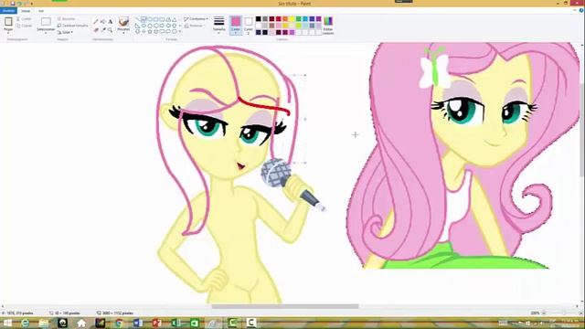Click the Recortar button
Screen dimensions: 585x329
(x=67, y=18)
